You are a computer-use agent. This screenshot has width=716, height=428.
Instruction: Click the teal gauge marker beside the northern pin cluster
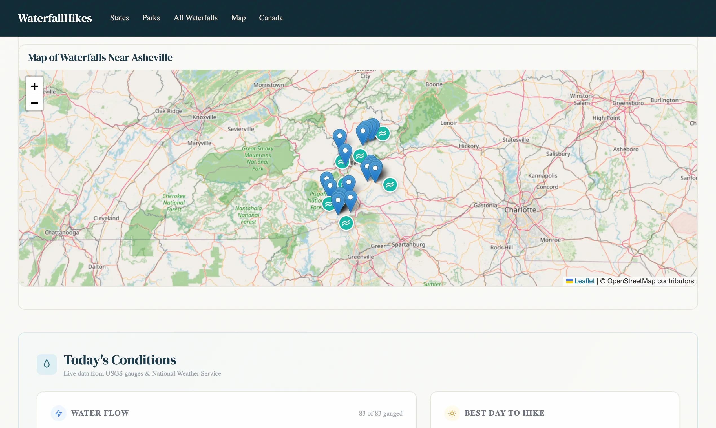tap(383, 133)
